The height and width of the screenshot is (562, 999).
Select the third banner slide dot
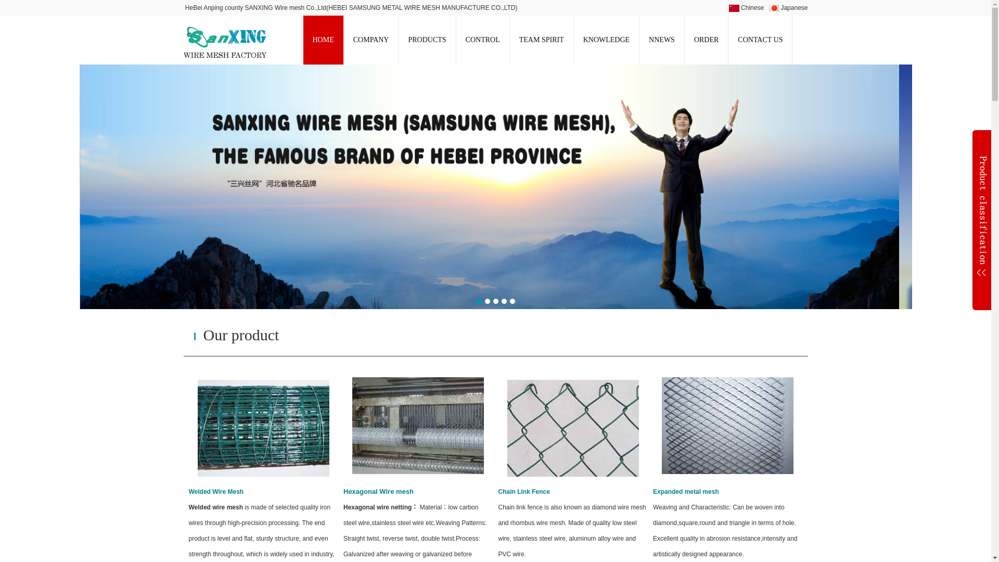(x=496, y=301)
